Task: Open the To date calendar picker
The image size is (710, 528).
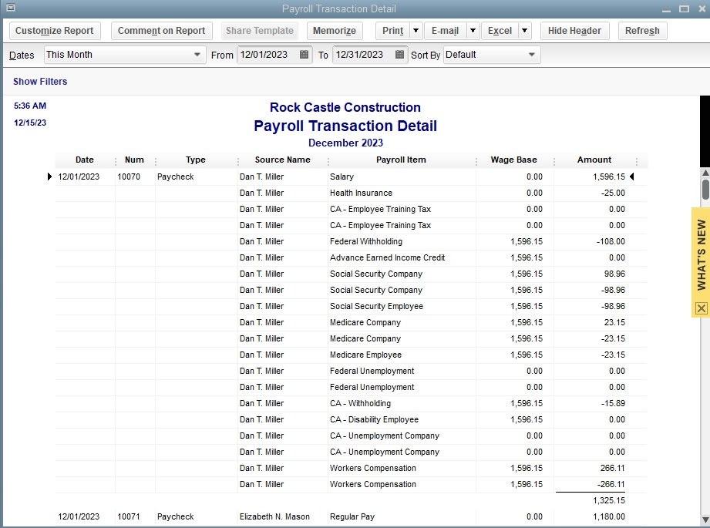Action: 399,55
